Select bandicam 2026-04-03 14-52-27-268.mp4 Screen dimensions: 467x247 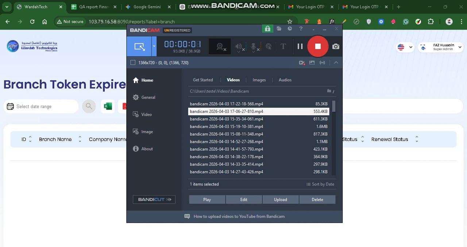point(259,142)
